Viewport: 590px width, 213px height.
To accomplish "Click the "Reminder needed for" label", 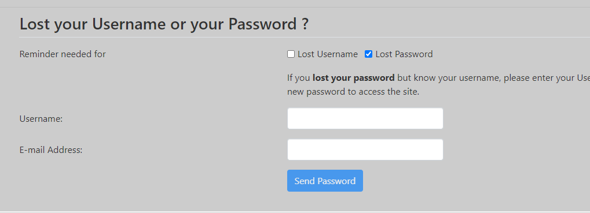I will point(63,54).
